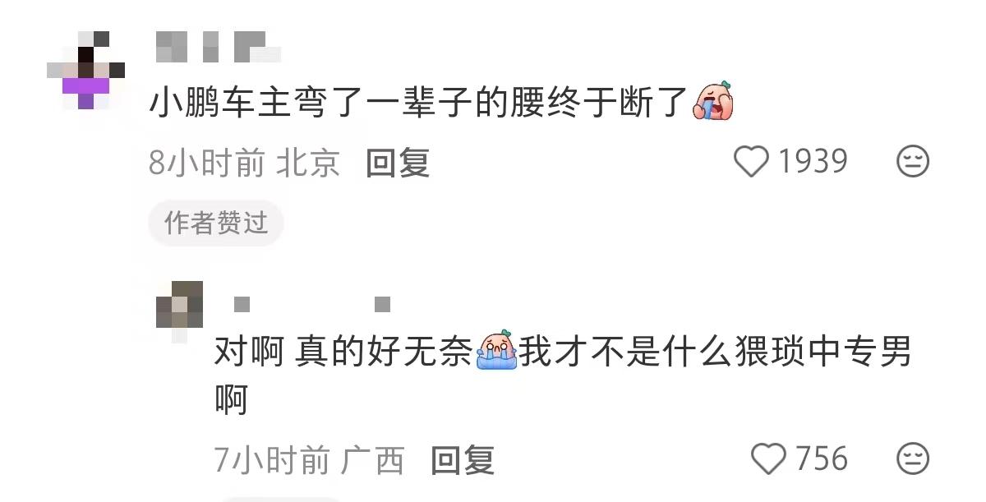Like the comment with 1939 likes
Image resolution: width=986 pixels, height=502 pixels.
(x=750, y=162)
